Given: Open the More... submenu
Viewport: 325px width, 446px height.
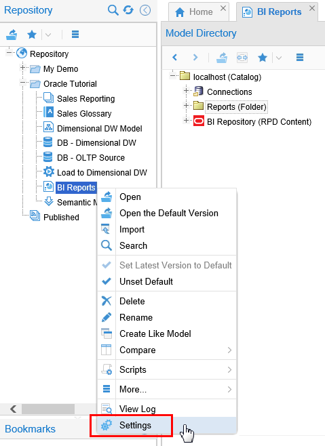Looking at the screenshot, I should coord(167,389).
